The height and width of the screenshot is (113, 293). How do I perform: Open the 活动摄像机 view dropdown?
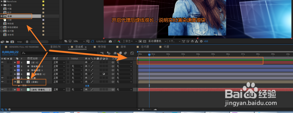coord(157,41)
